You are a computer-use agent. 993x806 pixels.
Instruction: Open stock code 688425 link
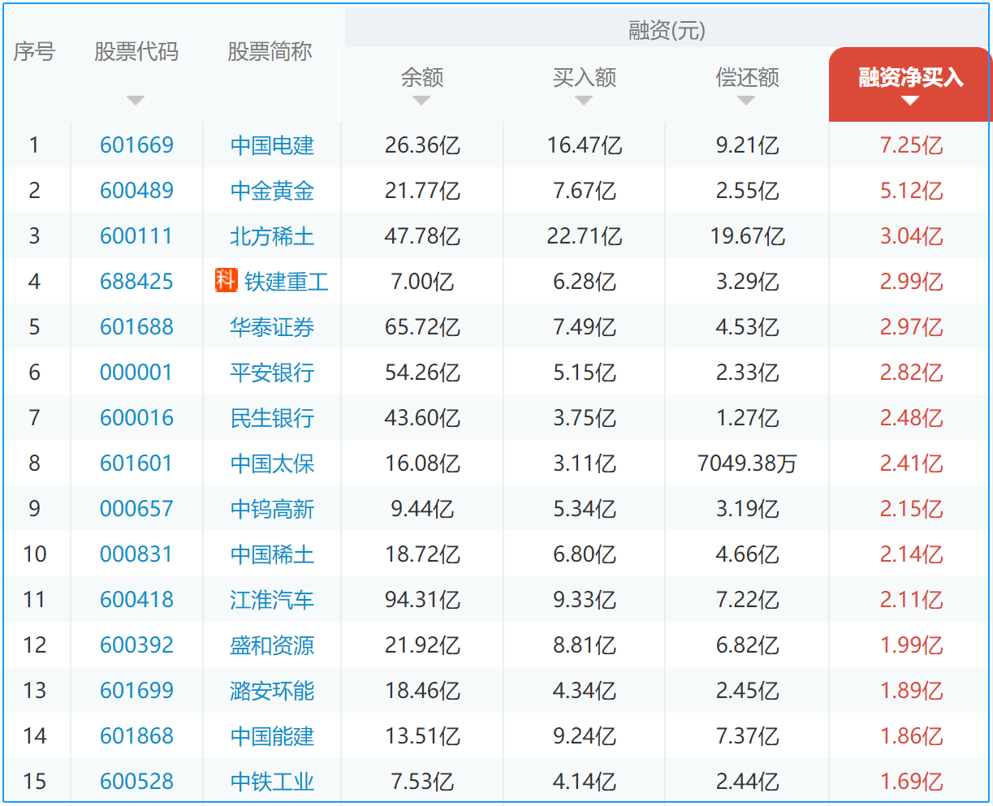click(136, 282)
